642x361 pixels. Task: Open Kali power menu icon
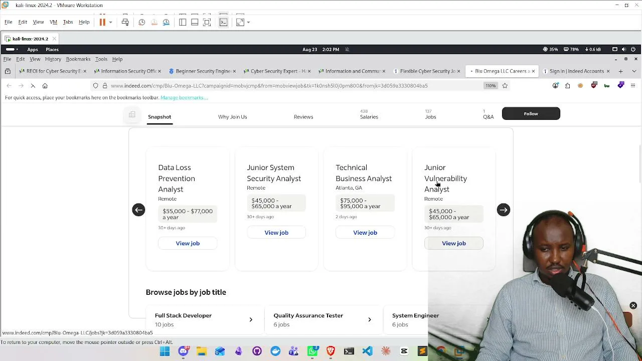[633, 50]
